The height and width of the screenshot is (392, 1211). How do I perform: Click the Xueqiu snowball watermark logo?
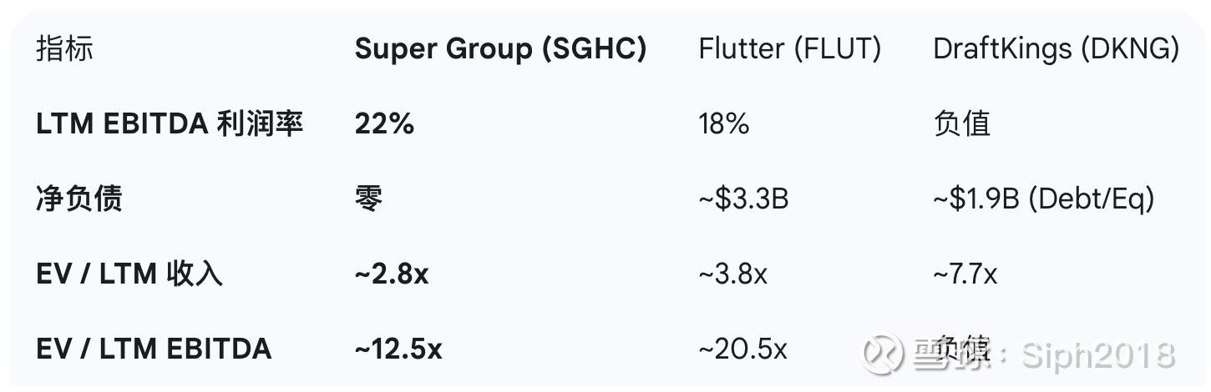882,354
